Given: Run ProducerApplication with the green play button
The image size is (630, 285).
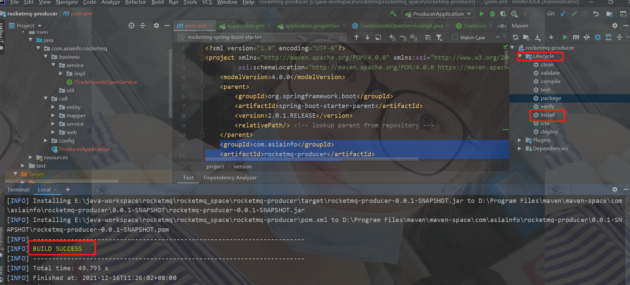Looking at the screenshot, I should pyautogui.click(x=482, y=14).
